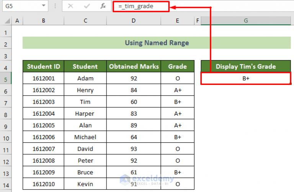294x192 pixels.
Task: Select cell with ID 1612004
Action: click(44, 114)
